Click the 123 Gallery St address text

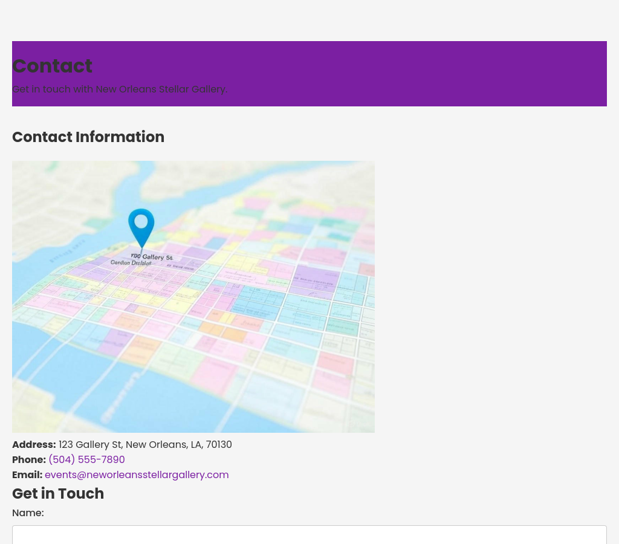(x=145, y=444)
